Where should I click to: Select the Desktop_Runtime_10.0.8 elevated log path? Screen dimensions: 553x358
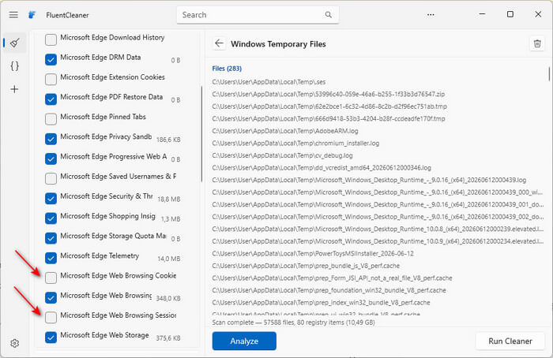378,229
